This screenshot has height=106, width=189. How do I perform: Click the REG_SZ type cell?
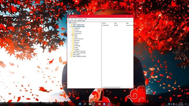(x=116, y=25)
